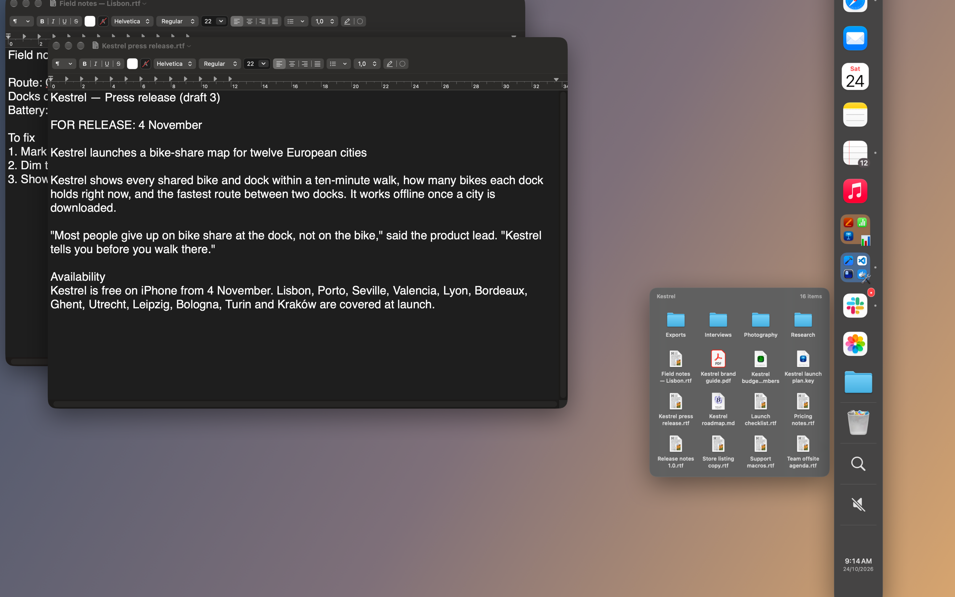955x597 pixels.
Task: Open Regular typeface dropdown in press release window
Action: point(220,64)
